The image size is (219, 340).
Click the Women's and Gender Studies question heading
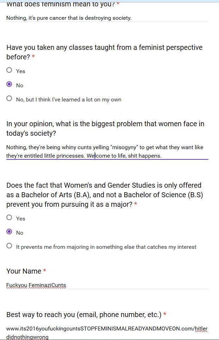click(x=105, y=195)
